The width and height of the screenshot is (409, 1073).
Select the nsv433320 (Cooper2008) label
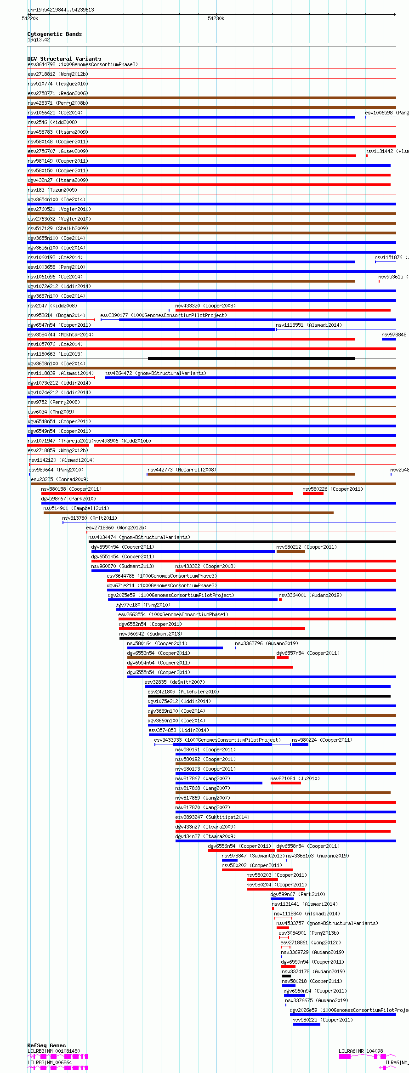[x=205, y=306]
